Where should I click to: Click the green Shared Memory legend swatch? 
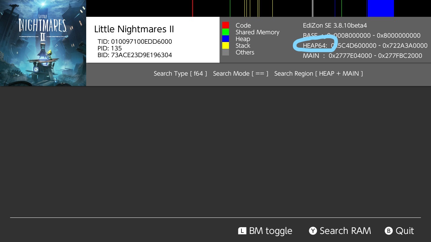(226, 32)
